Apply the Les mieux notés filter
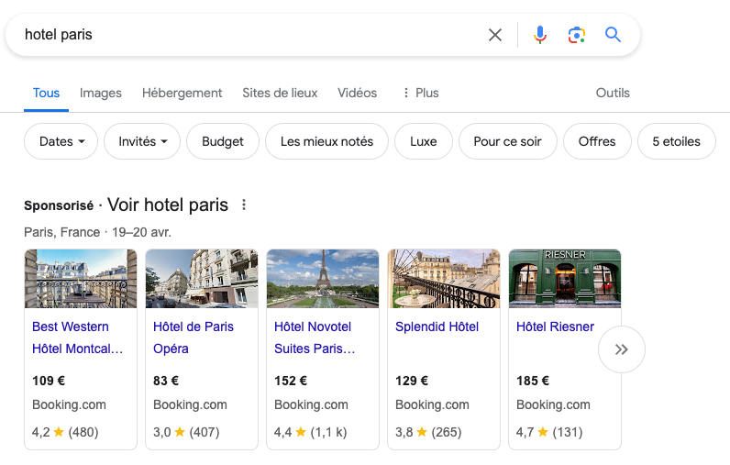 [326, 141]
